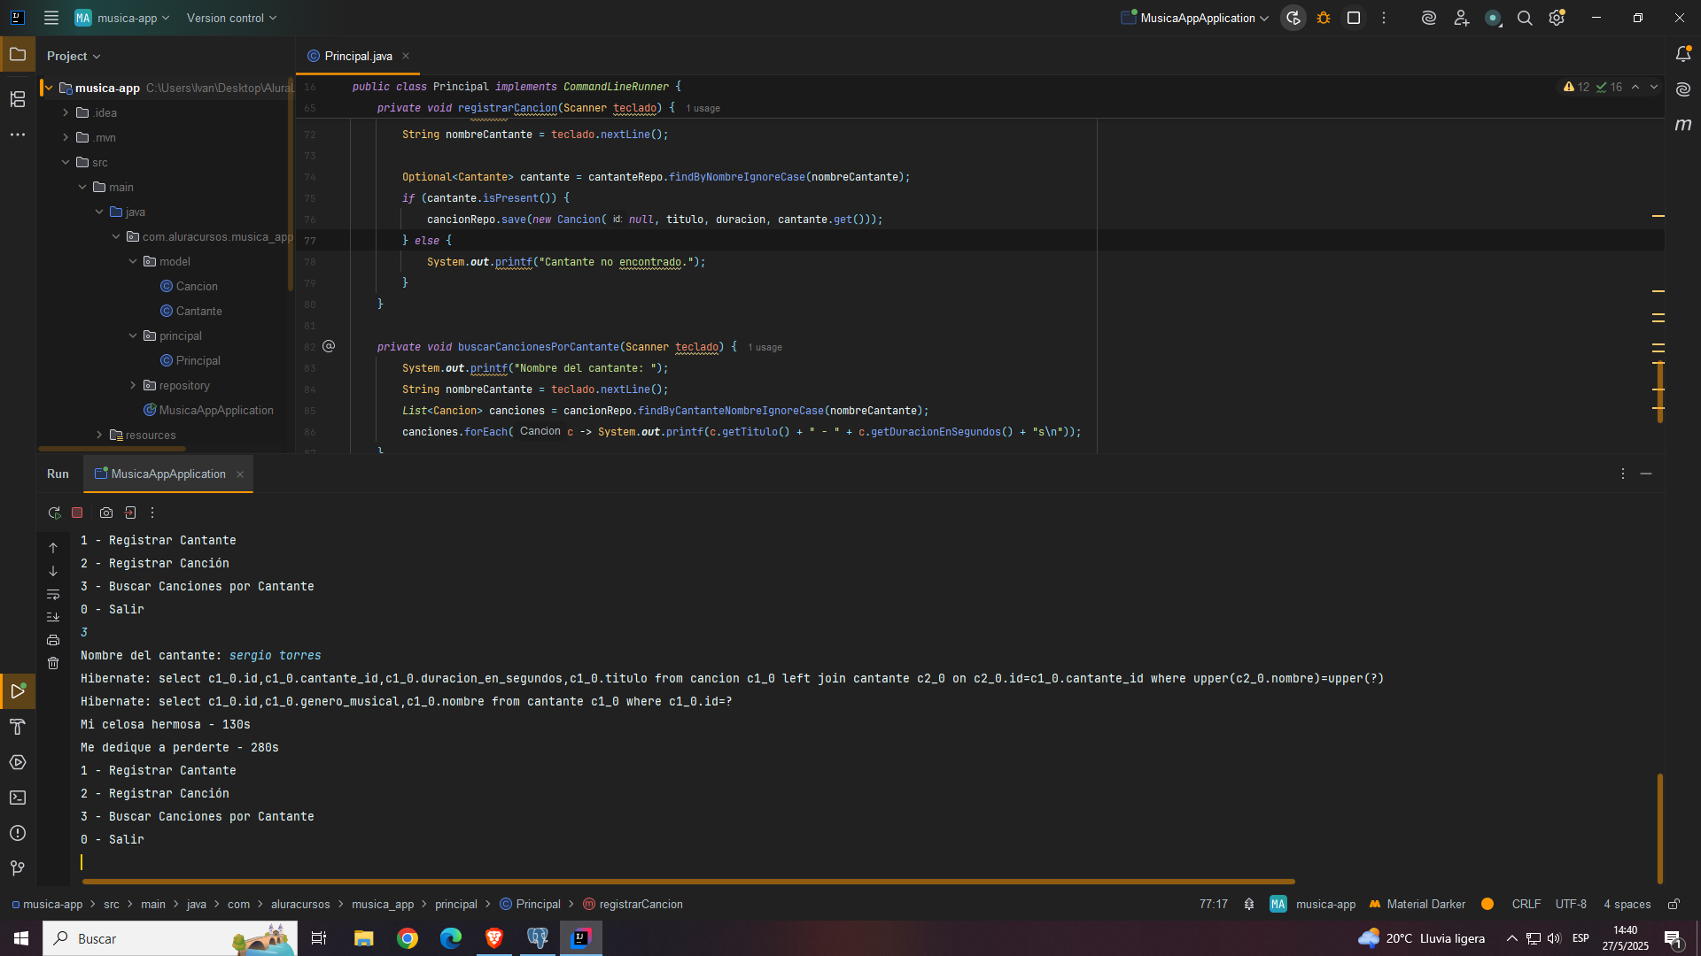Click the warnings count inspection widget
The width and height of the screenshot is (1701, 956).
click(x=1576, y=87)
